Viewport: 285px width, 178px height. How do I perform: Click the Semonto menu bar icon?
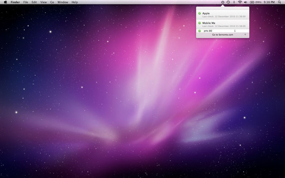pos(223,2)
